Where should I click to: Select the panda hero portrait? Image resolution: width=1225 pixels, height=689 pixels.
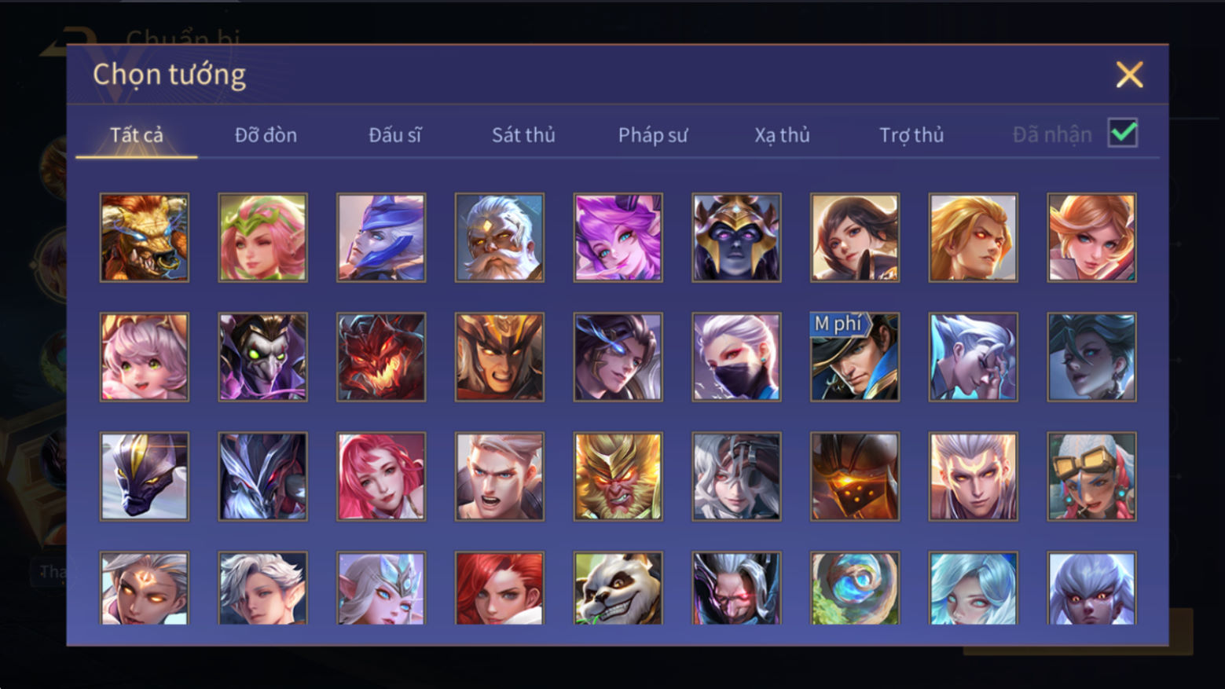[x=618, y=588]
